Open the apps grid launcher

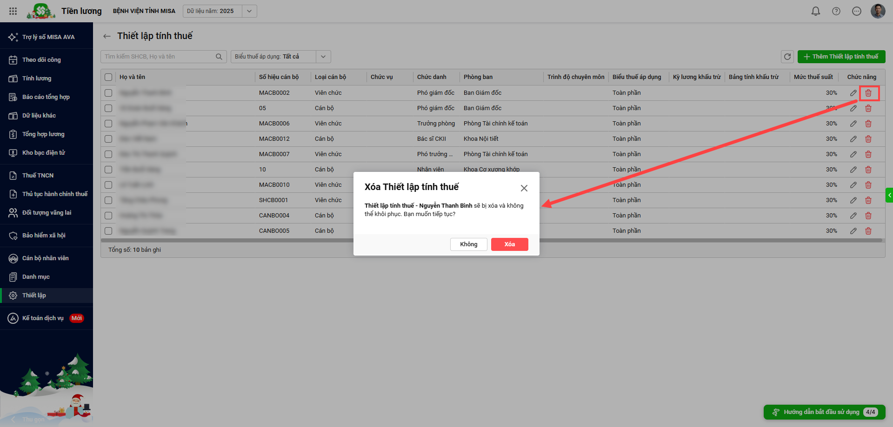13,11
